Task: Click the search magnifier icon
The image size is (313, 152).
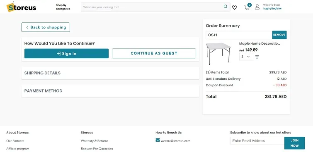Action: [226, 7]
